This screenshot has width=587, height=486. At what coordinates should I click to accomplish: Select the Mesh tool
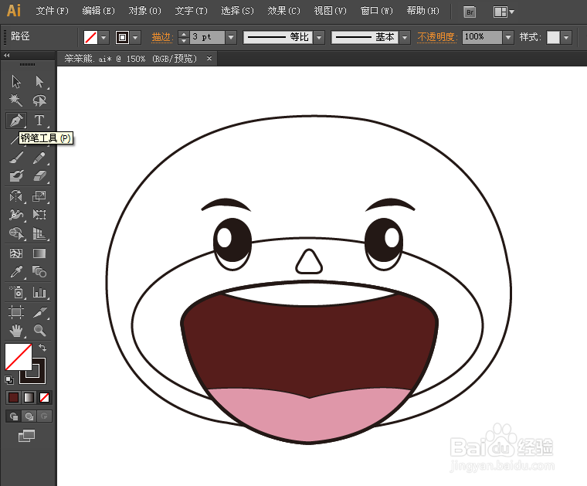(x=16, y=253)
